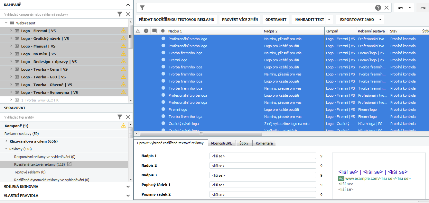Click the warning triangle next to Logo - Manual | VS
The width and height of the screenshot is (429, 203).
click(x=123, y=46)
